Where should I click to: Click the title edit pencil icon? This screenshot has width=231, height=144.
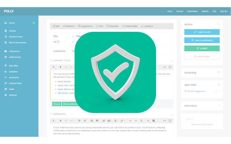73,36
